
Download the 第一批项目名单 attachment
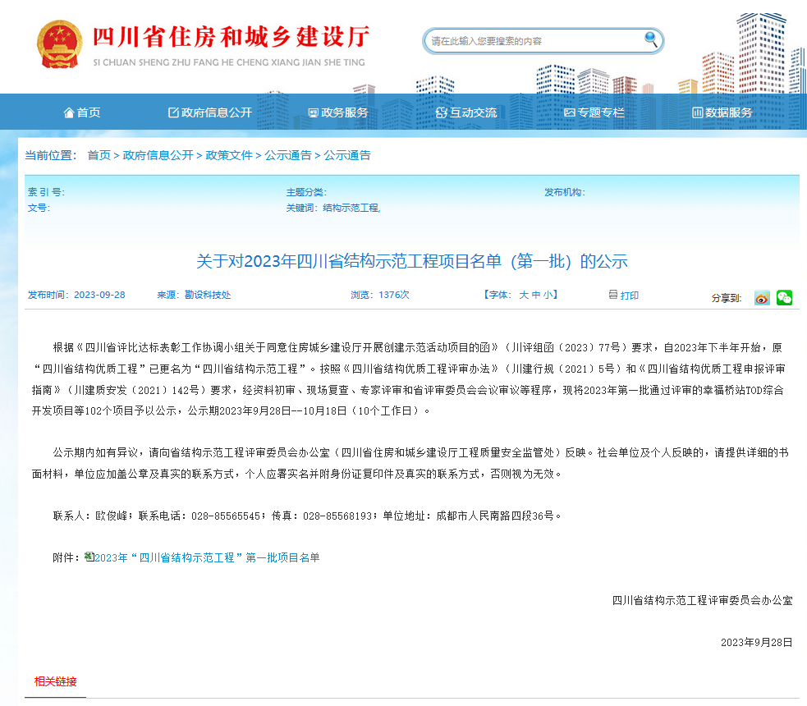pyautogui.click(x=207, y=557)
